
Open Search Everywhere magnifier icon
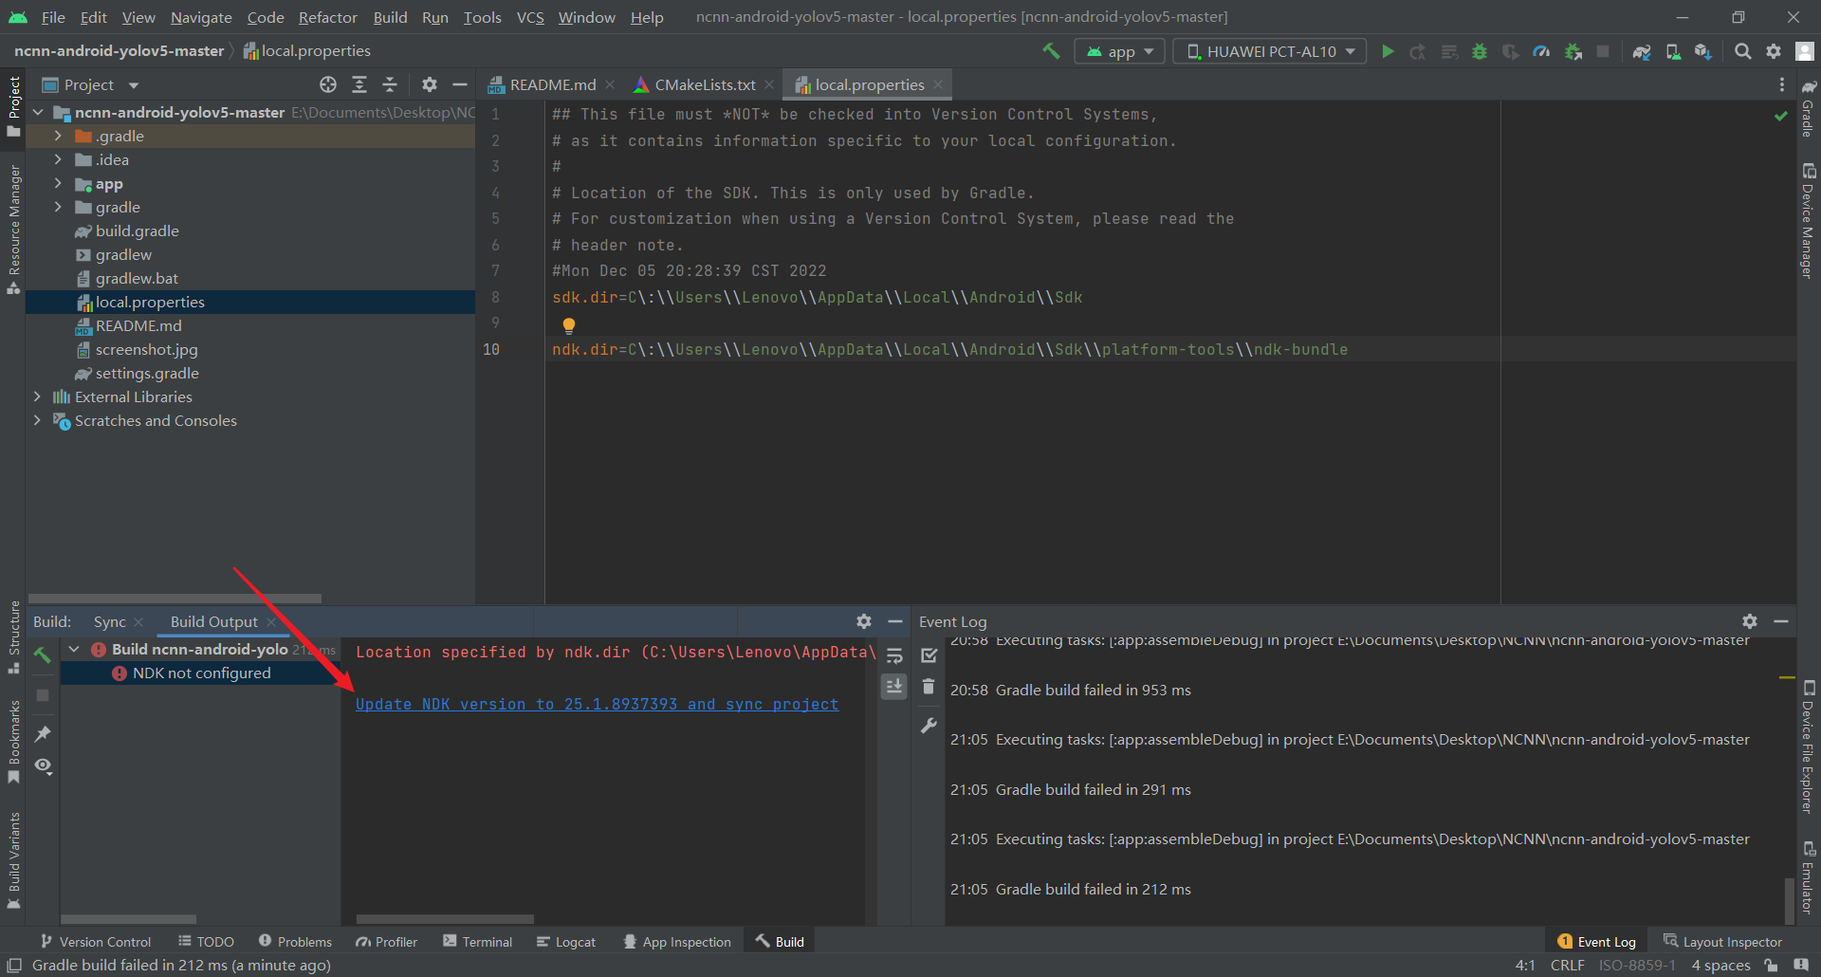(1742, 50)
